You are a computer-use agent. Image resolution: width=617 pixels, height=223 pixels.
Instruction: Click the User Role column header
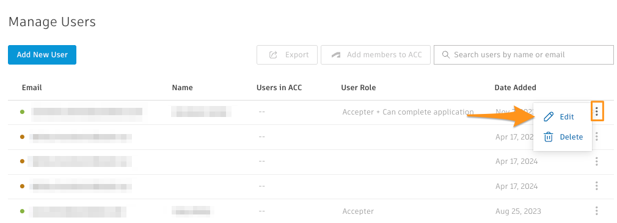pyautogui.click(x=359, y=88)
